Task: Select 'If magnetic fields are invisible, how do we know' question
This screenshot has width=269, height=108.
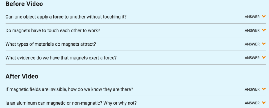Action: click(x=69, y=89)
